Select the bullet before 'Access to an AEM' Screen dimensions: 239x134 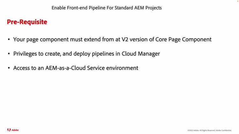[9, 68]
